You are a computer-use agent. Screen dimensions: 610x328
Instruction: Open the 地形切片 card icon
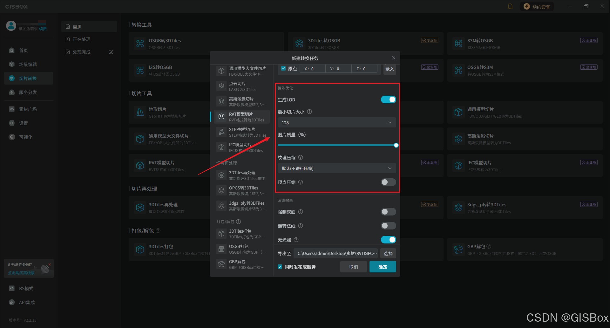pos(140,112)
